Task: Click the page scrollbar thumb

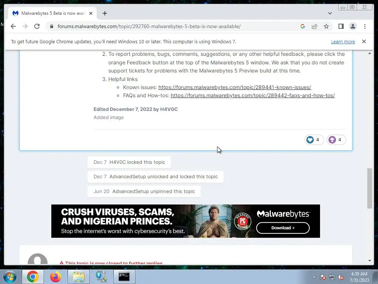Action: pyautogui.click(x=370, y=188)
